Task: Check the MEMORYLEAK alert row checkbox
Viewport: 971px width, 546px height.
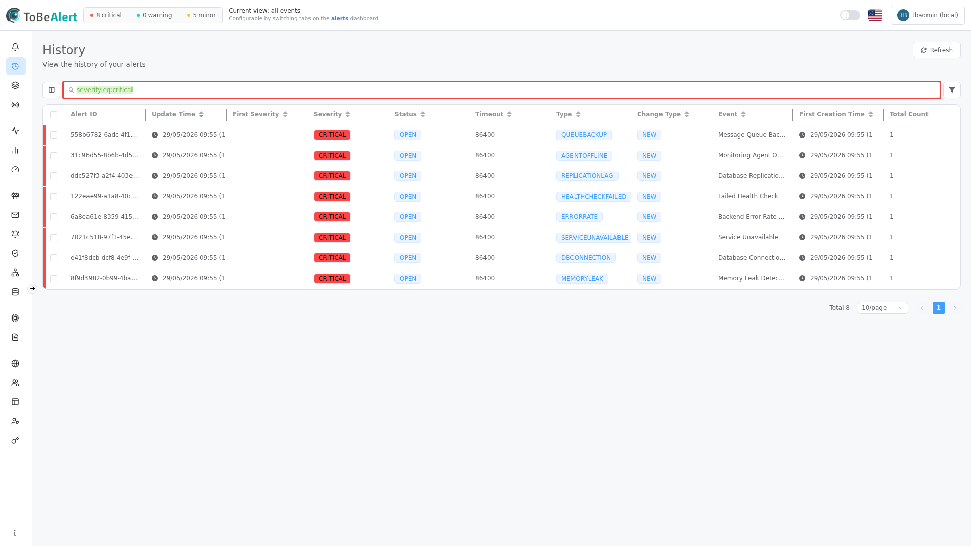Action: click(x=54, y=279)
